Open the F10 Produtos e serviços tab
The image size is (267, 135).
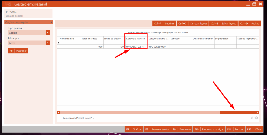point(209,129)
